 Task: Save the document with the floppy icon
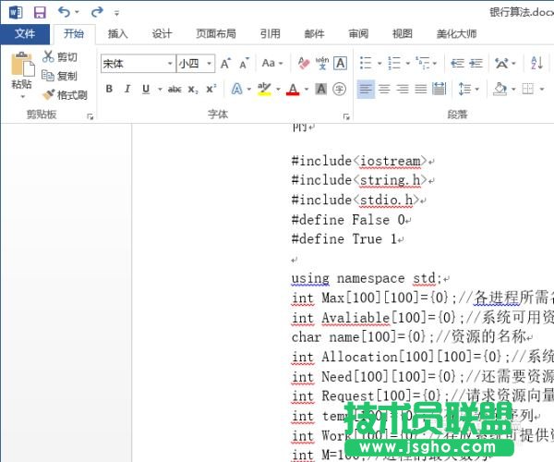coord(40,12)
